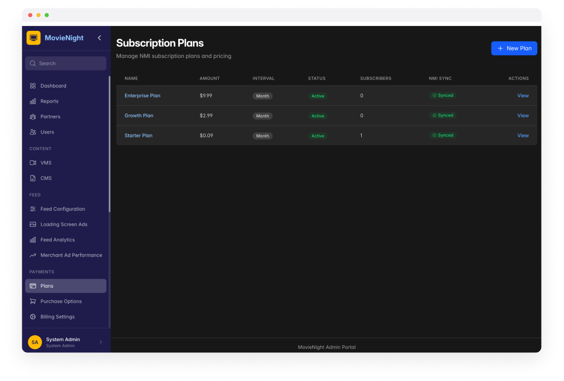The image size is (564, 381).
Task: Click the CMS document icon
Action: point(33,178)
